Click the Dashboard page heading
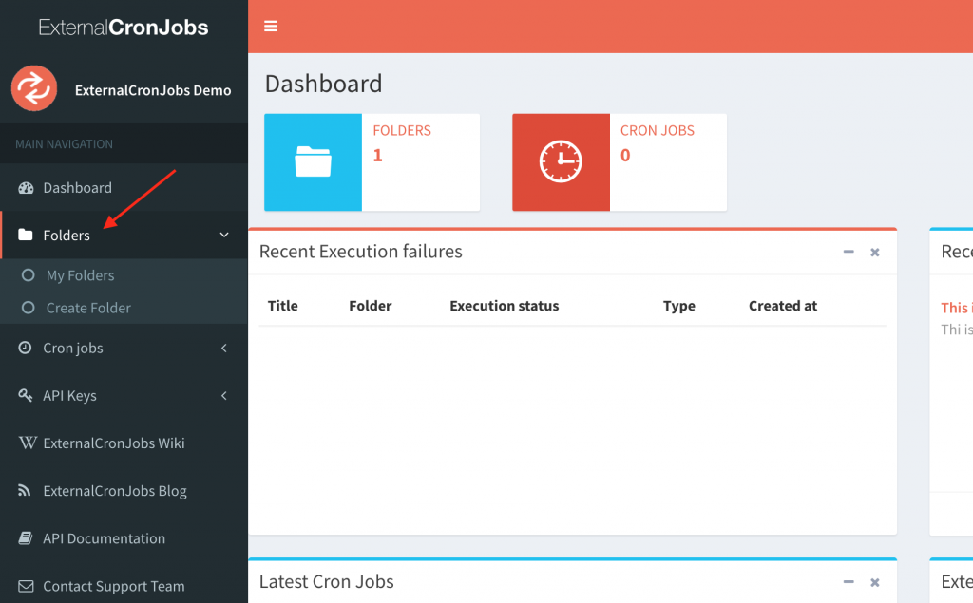The image size is (973, 603). 323,84
